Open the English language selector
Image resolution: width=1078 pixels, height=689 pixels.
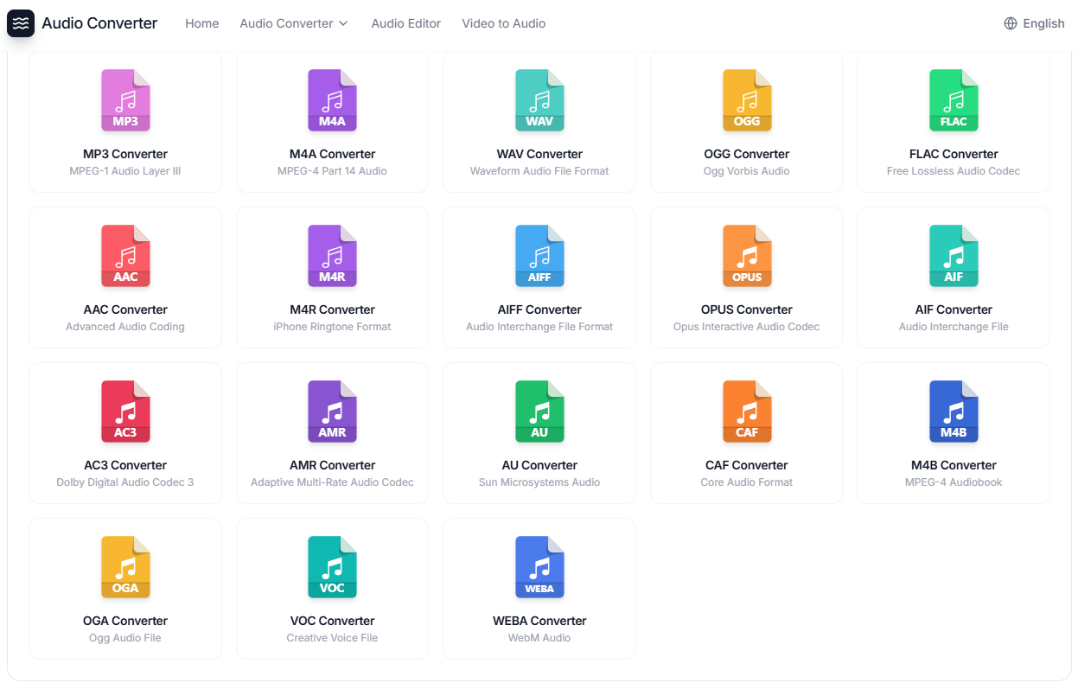click(x=1034, y=23)
